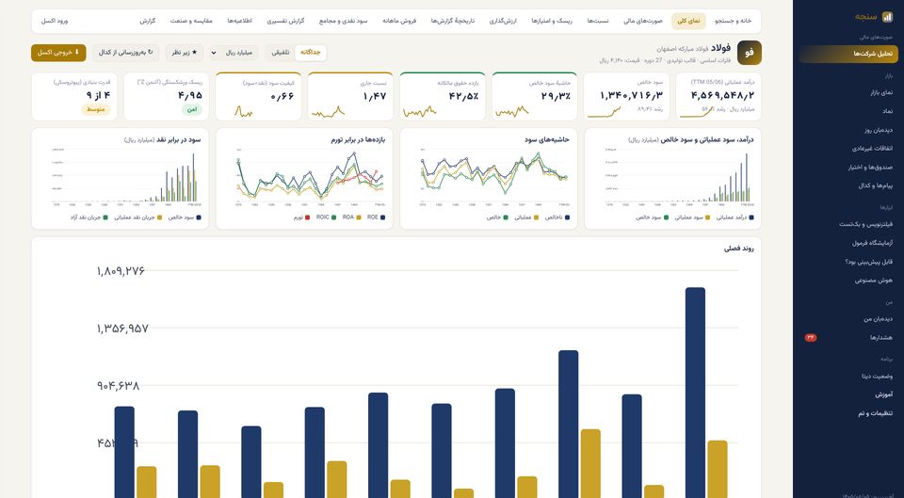Open هوش مصنوعی in sidebar
The image size is (904, 498).
[x=848, y=281]
